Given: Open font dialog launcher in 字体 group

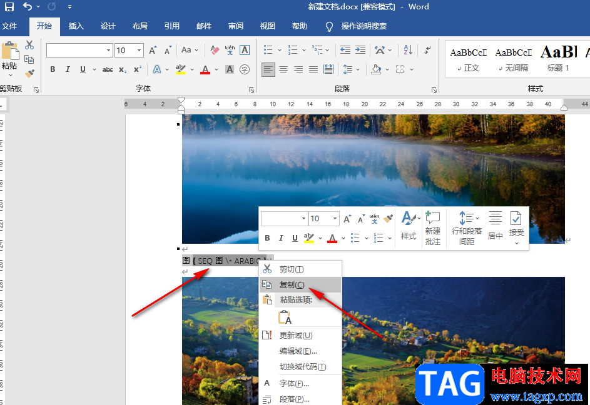Looking at the screenshot, I should pos(252,90).
